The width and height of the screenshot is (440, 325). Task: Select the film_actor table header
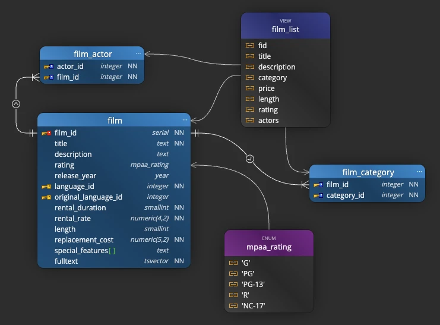[x=92, y=53]
